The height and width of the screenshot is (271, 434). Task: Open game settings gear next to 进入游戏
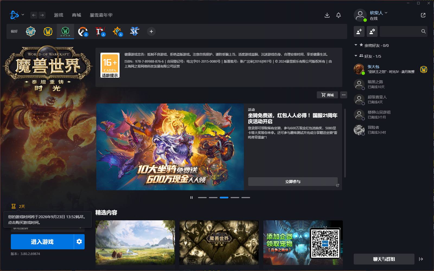click(79, 242)
